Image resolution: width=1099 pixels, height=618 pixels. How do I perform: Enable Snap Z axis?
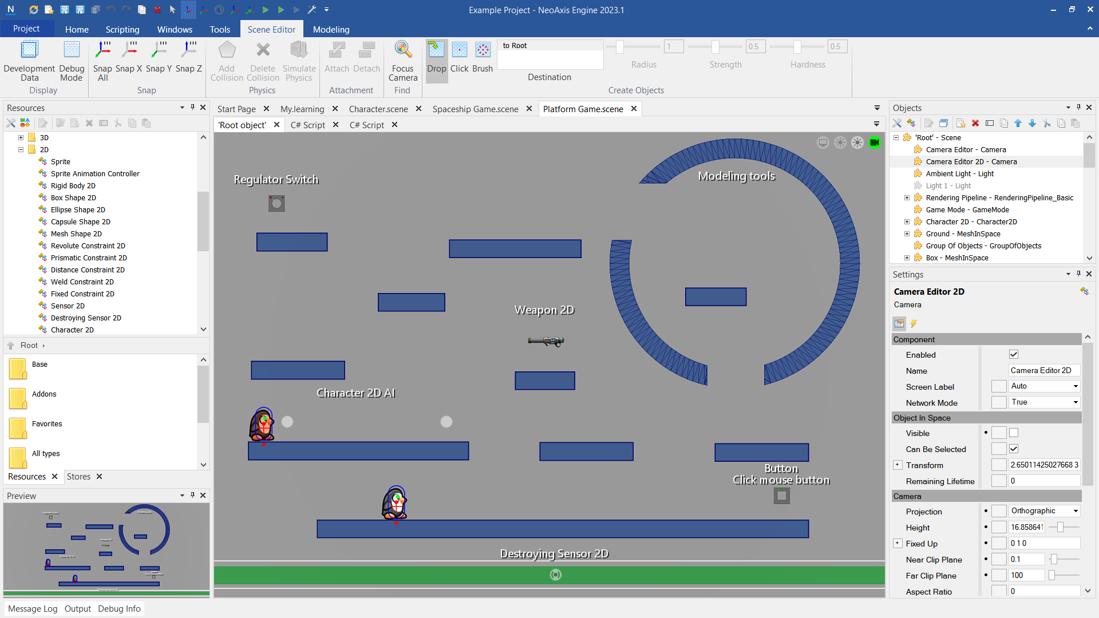tap(188, 57)
